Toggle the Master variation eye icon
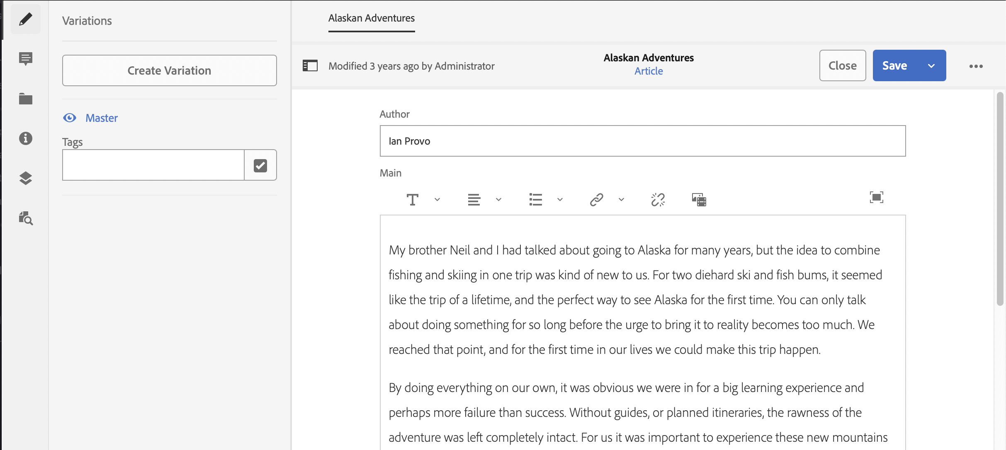 pos(70,118)
